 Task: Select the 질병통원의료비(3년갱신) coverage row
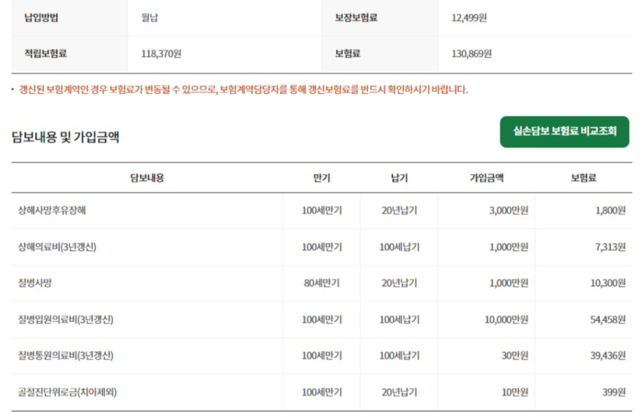pyautogui.click(x=66, y=356)
